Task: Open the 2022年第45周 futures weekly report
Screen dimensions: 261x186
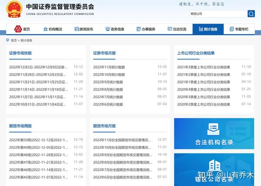Action: [38, 177]
